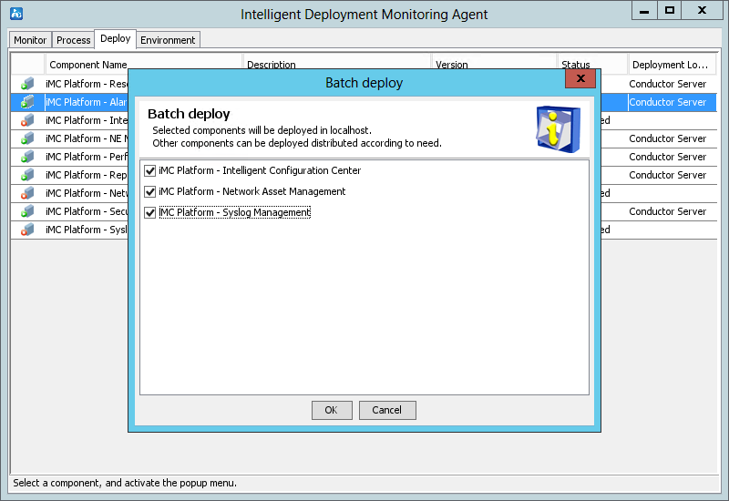Select the iMC Platform - Perf row name

87,157
